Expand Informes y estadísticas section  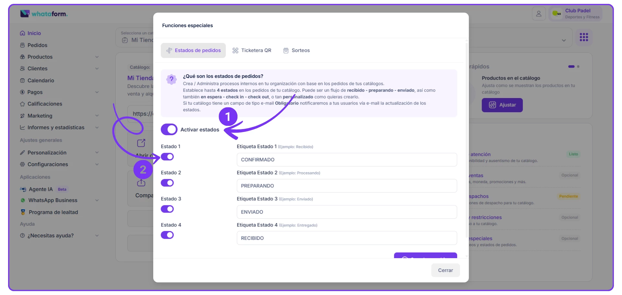(97, 127)
